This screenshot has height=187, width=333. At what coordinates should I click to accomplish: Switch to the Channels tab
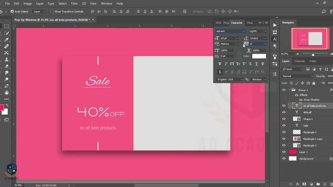click(300, 61)
